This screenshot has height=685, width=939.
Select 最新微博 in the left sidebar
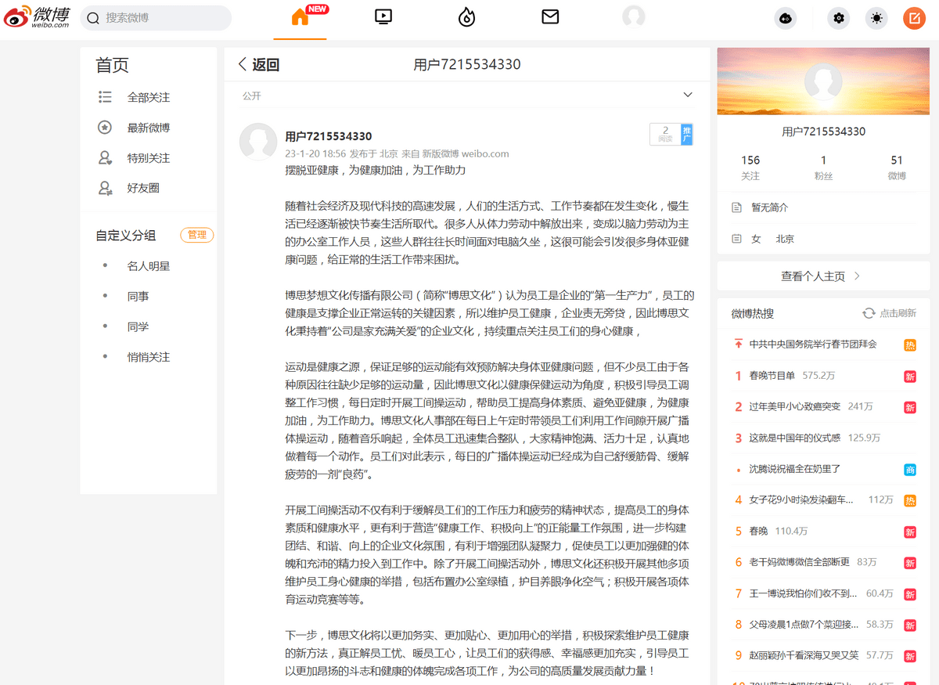(148, 128)
